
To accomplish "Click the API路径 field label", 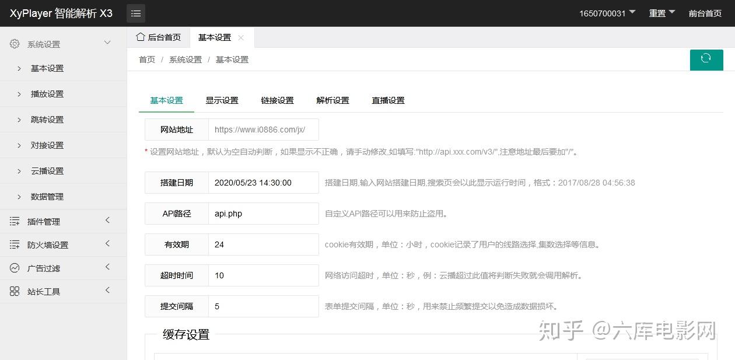I will (177, 214).
